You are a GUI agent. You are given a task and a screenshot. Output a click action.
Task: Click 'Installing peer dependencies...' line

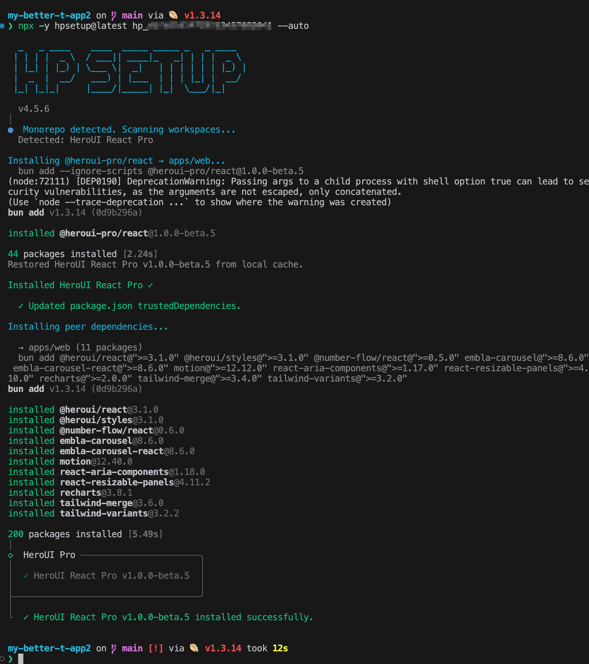88,327
